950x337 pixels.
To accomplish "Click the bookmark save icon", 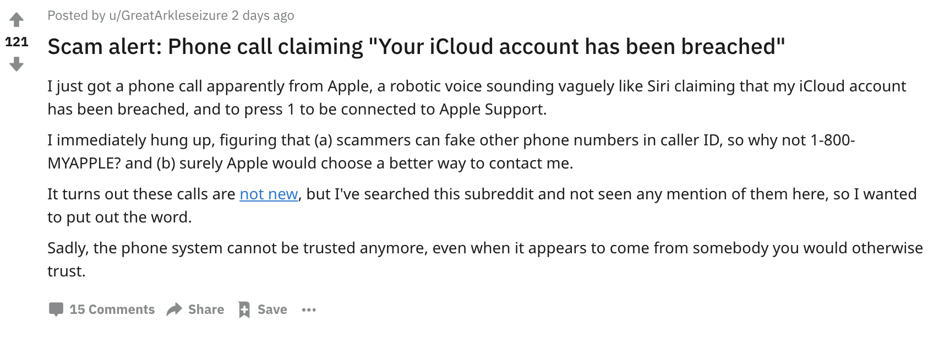I will click(x=244, y=309).
